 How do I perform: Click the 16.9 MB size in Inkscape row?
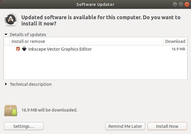click(x=178, y=49)
